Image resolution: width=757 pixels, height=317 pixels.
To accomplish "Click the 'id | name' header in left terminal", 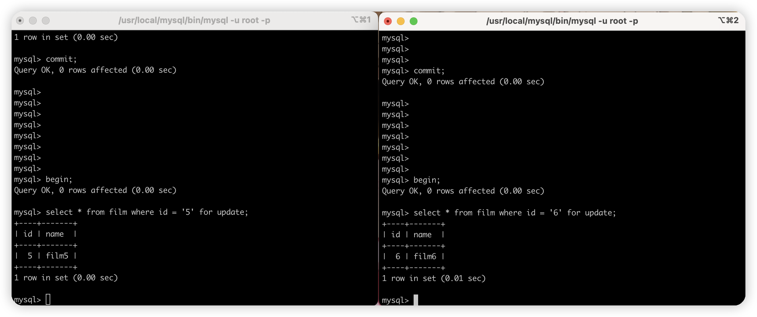I will pos(45,234).
